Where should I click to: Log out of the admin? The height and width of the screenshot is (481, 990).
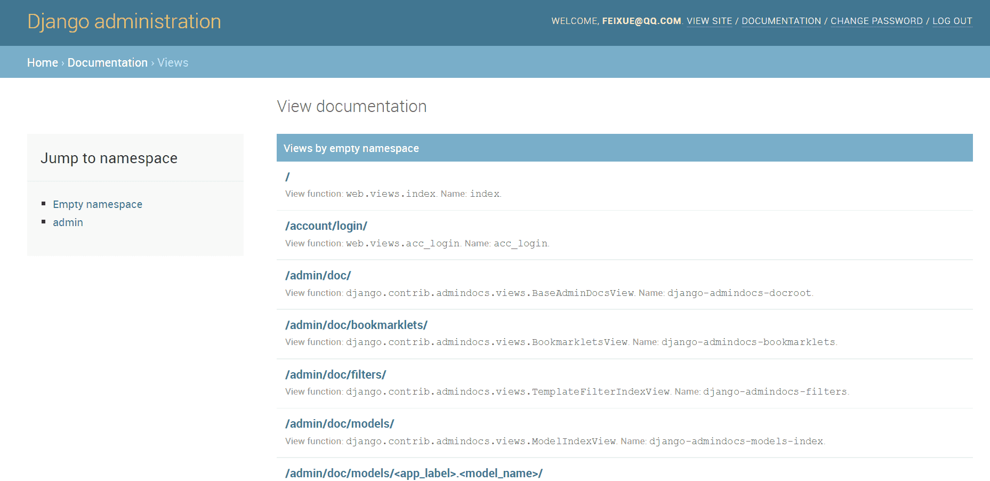point(952,21)
